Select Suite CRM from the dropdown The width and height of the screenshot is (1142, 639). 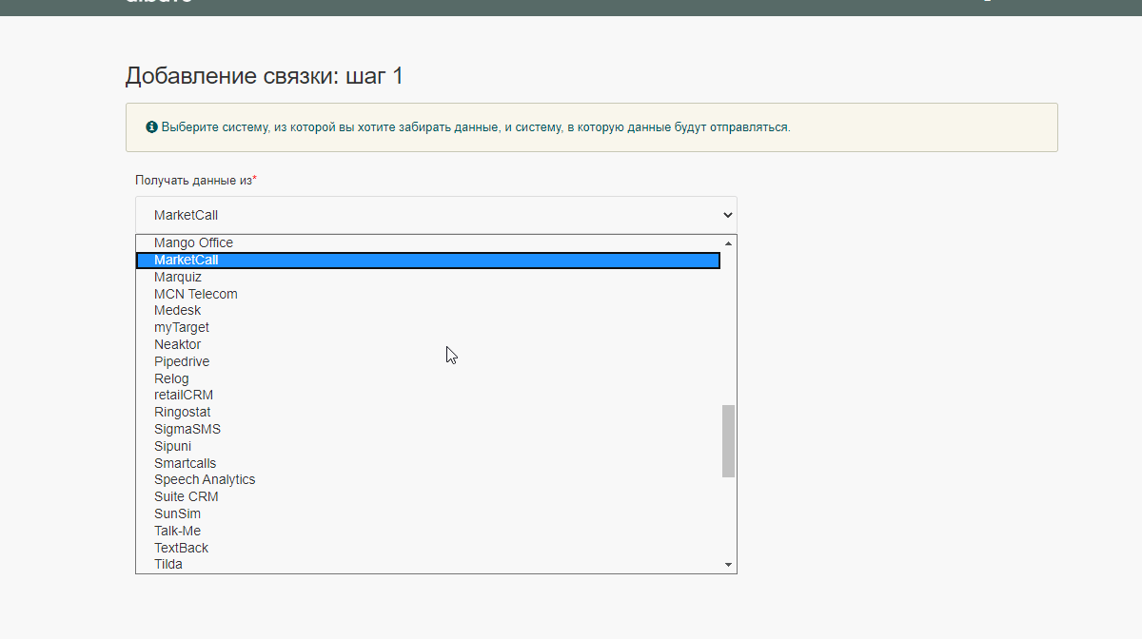(x=187, y=496)
